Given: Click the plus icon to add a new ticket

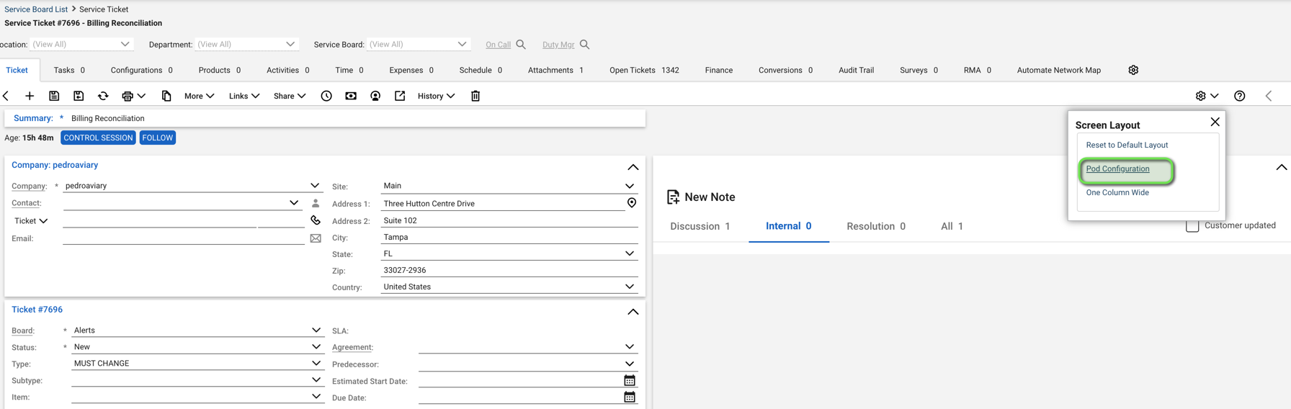Looking at the screenshot, I should pyautogui.click(x=30, y=96).
